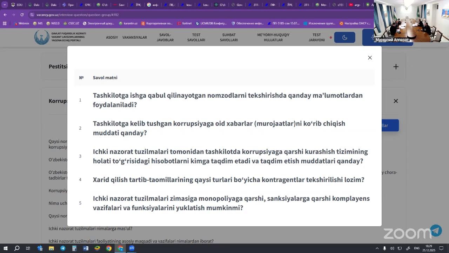Expand the Pestitsi section with the plus icon
449x253 pixels.
(396, 66)
